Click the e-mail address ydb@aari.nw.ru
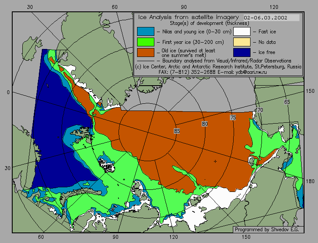 [x=251, y=72]
